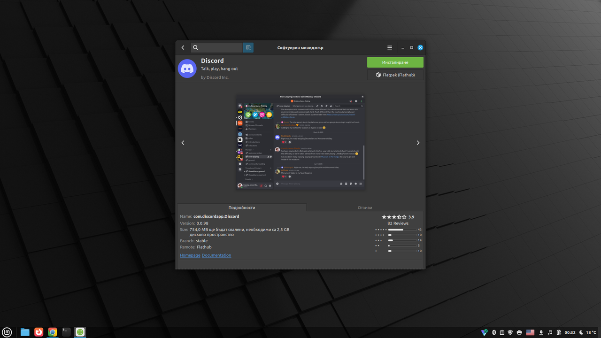
Task: Close the Software Manager window
Action: 421,47
